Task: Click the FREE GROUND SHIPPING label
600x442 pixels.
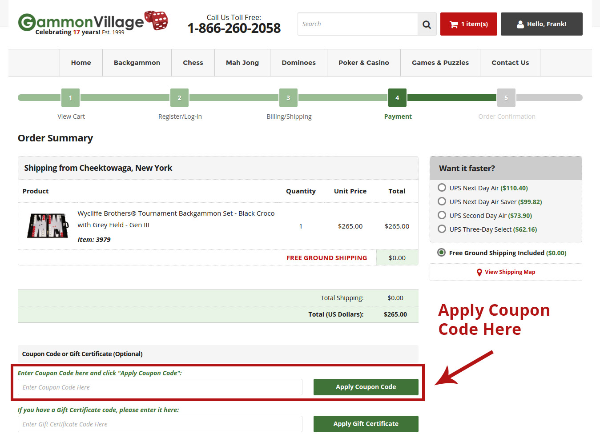Action: pos(327,258)
